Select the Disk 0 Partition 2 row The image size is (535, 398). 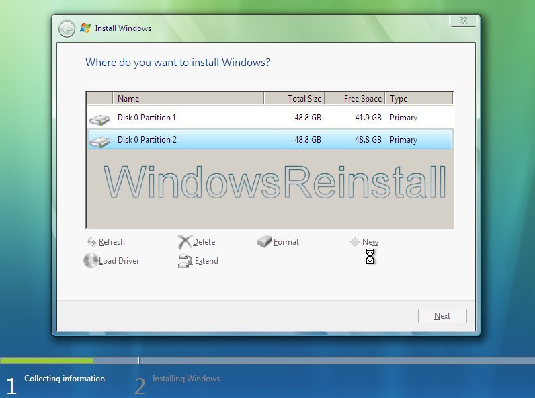coord(270,140)
